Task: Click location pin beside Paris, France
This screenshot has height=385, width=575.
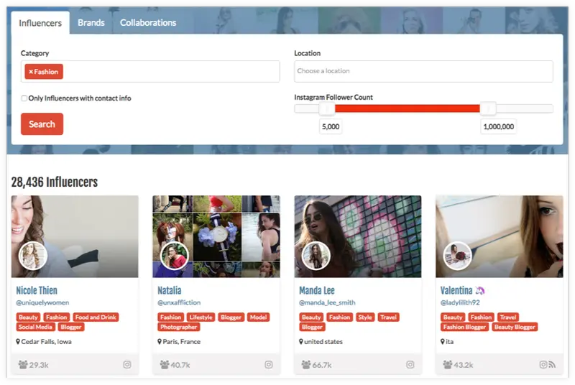Action: pyautogui.click(x=160, y=341)
